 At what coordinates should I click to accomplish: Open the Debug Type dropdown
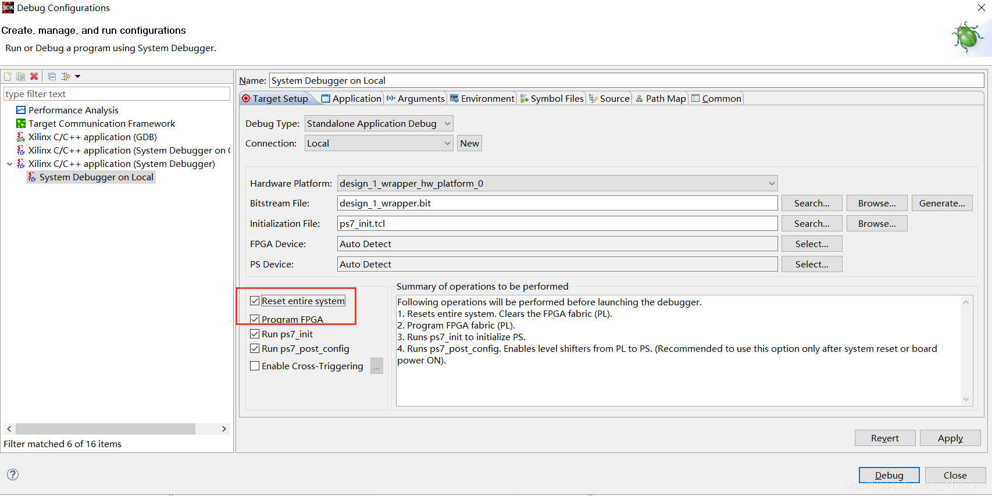379,123
